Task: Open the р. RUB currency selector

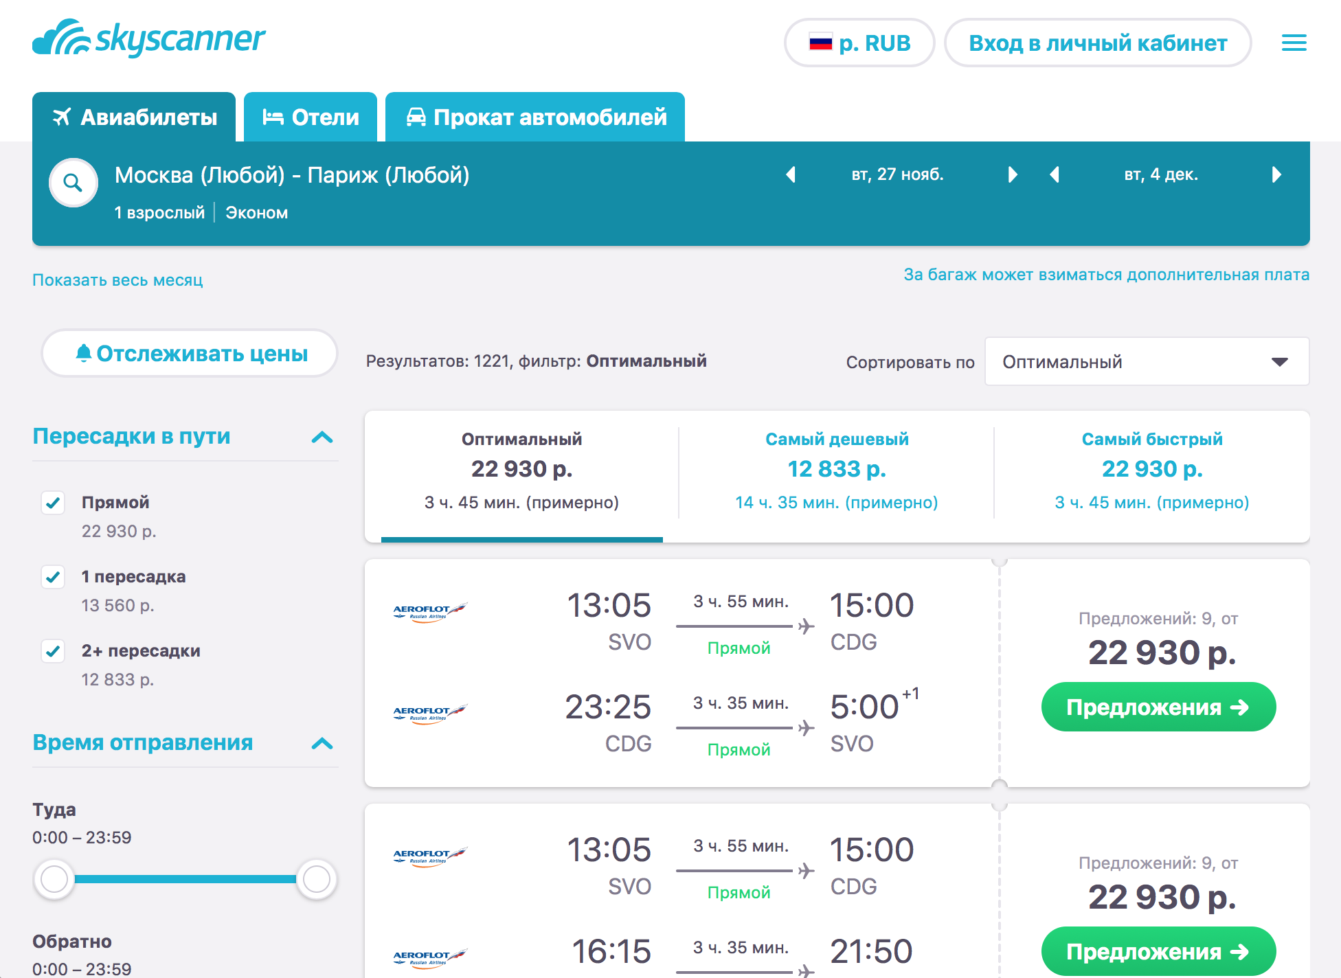Action: coord(859,43)
